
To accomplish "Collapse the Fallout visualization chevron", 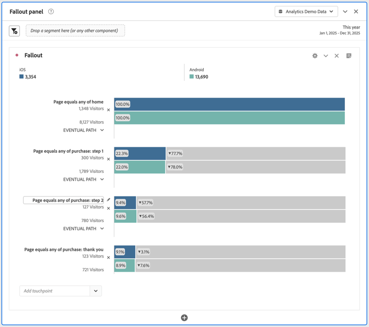I will pyautogui.click(x=326, y=56).
